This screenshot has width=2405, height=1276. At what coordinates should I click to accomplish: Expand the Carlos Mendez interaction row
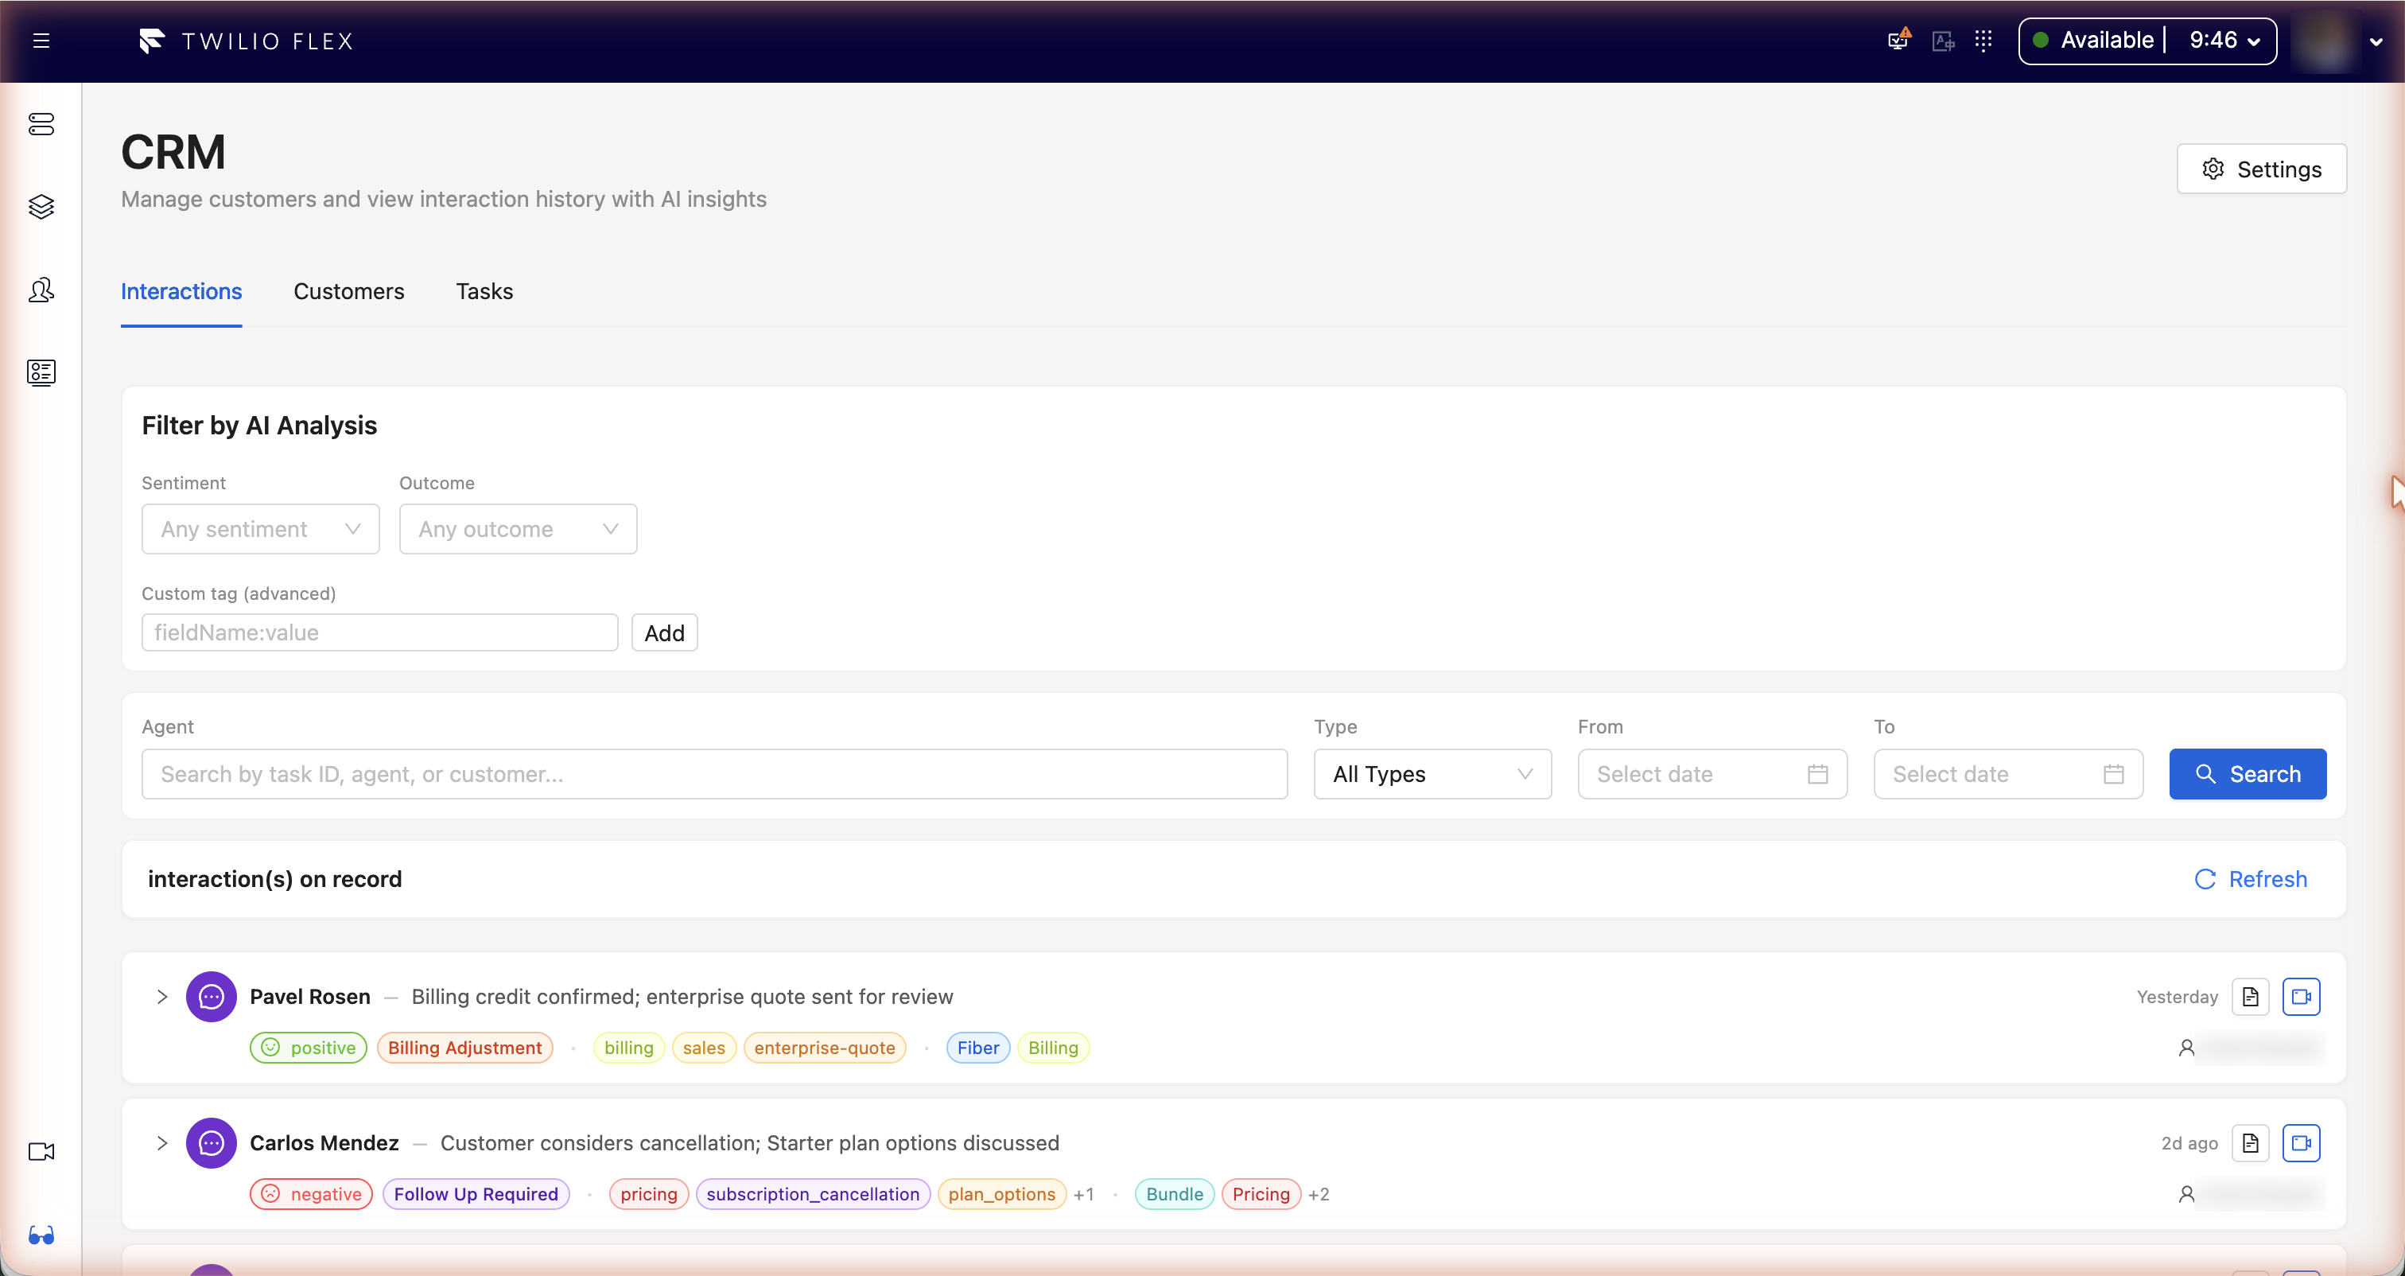[x=161, y=1142]
